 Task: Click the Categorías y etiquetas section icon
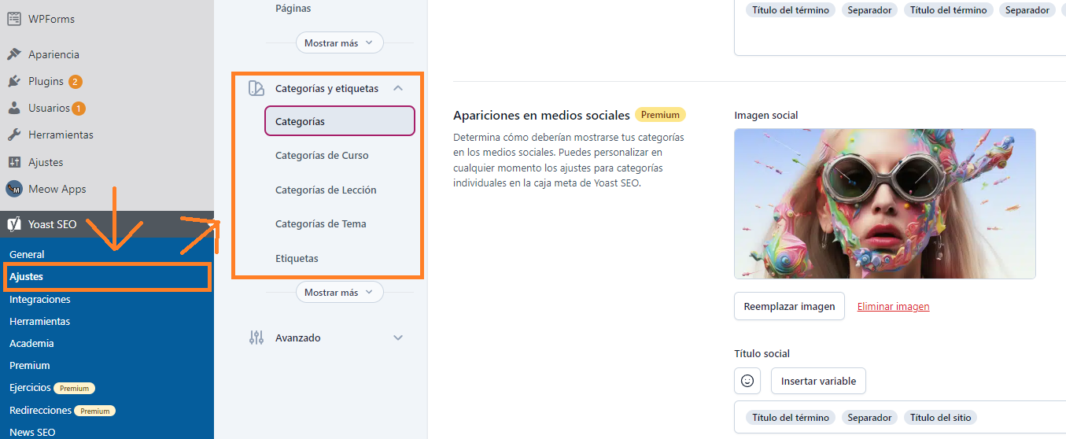click(x=256, y=88)
